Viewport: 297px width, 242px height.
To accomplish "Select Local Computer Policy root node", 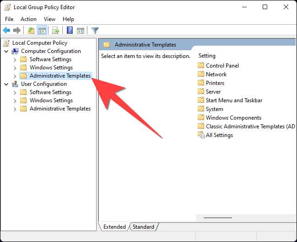I will tap(40, 43).
